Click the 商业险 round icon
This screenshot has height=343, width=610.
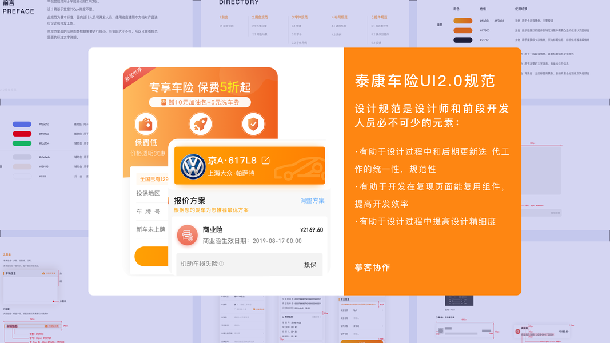[187, 235]
